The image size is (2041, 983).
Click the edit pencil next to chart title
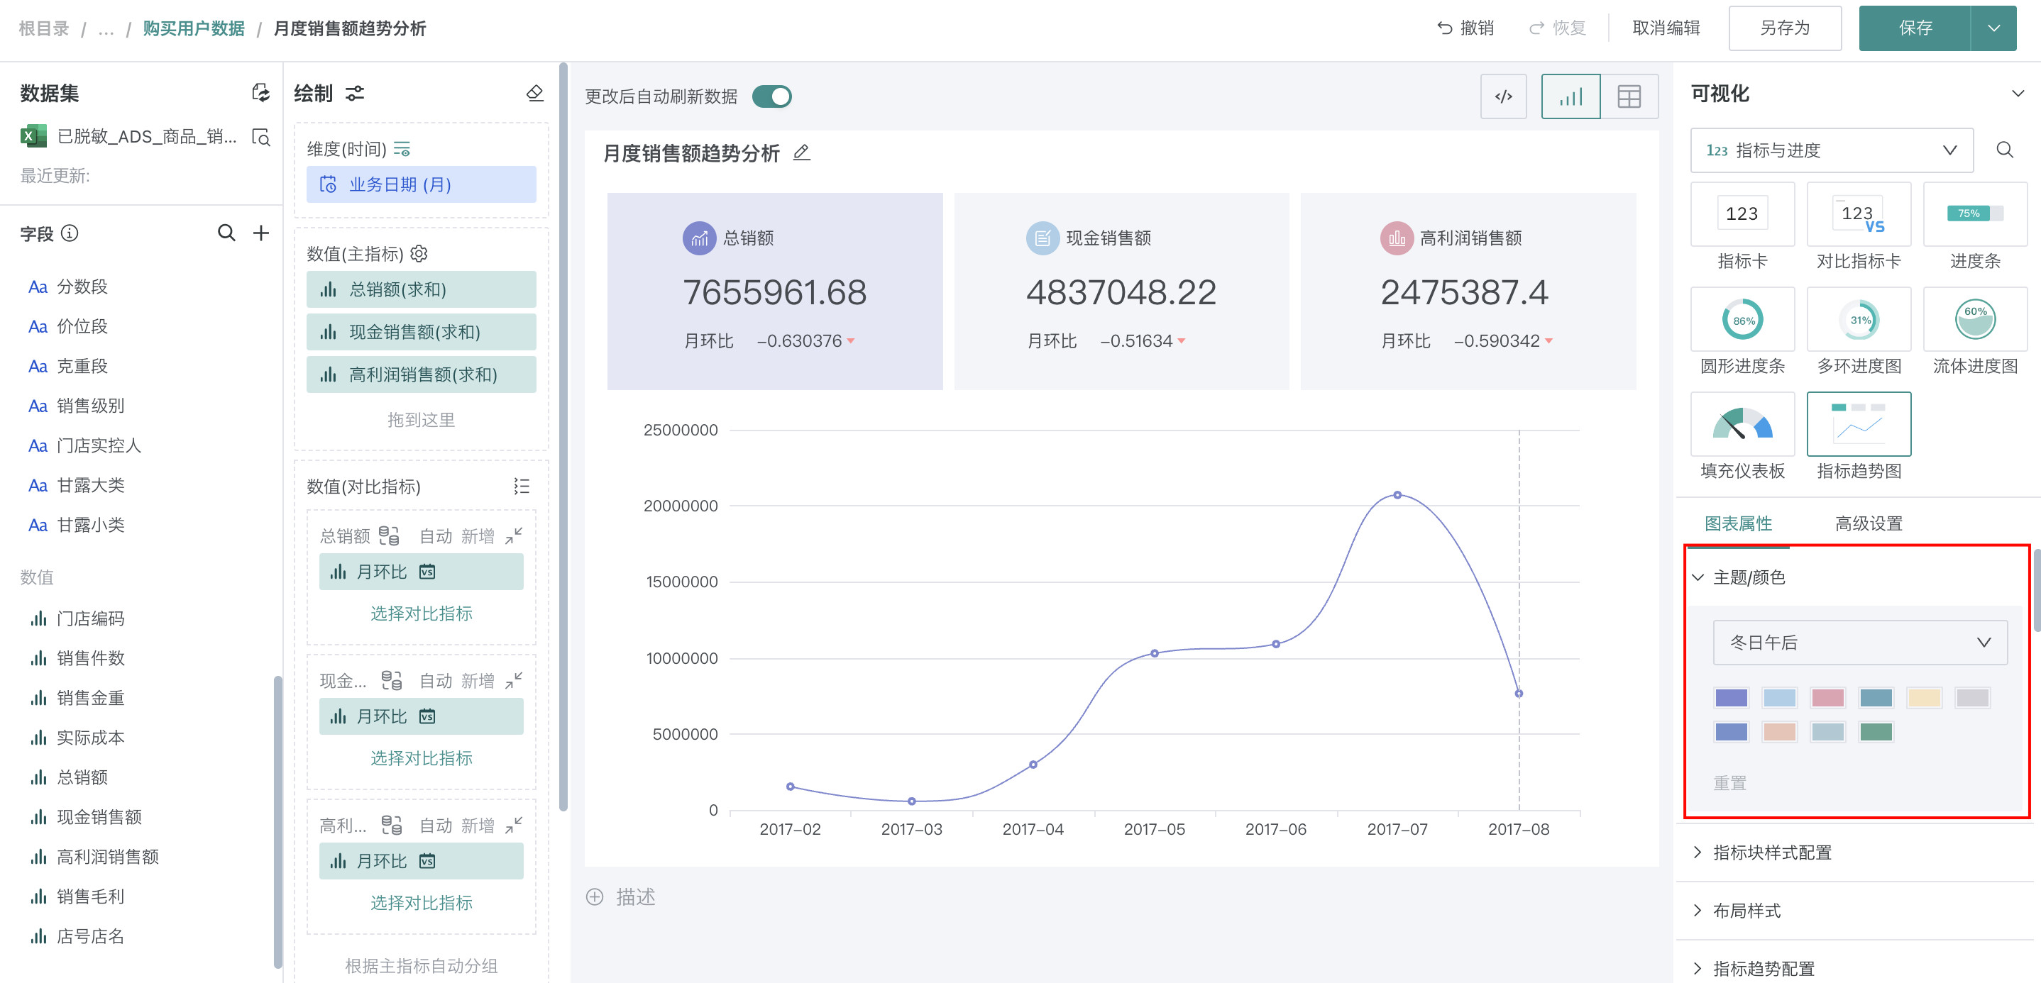click(x=802, y=153)
